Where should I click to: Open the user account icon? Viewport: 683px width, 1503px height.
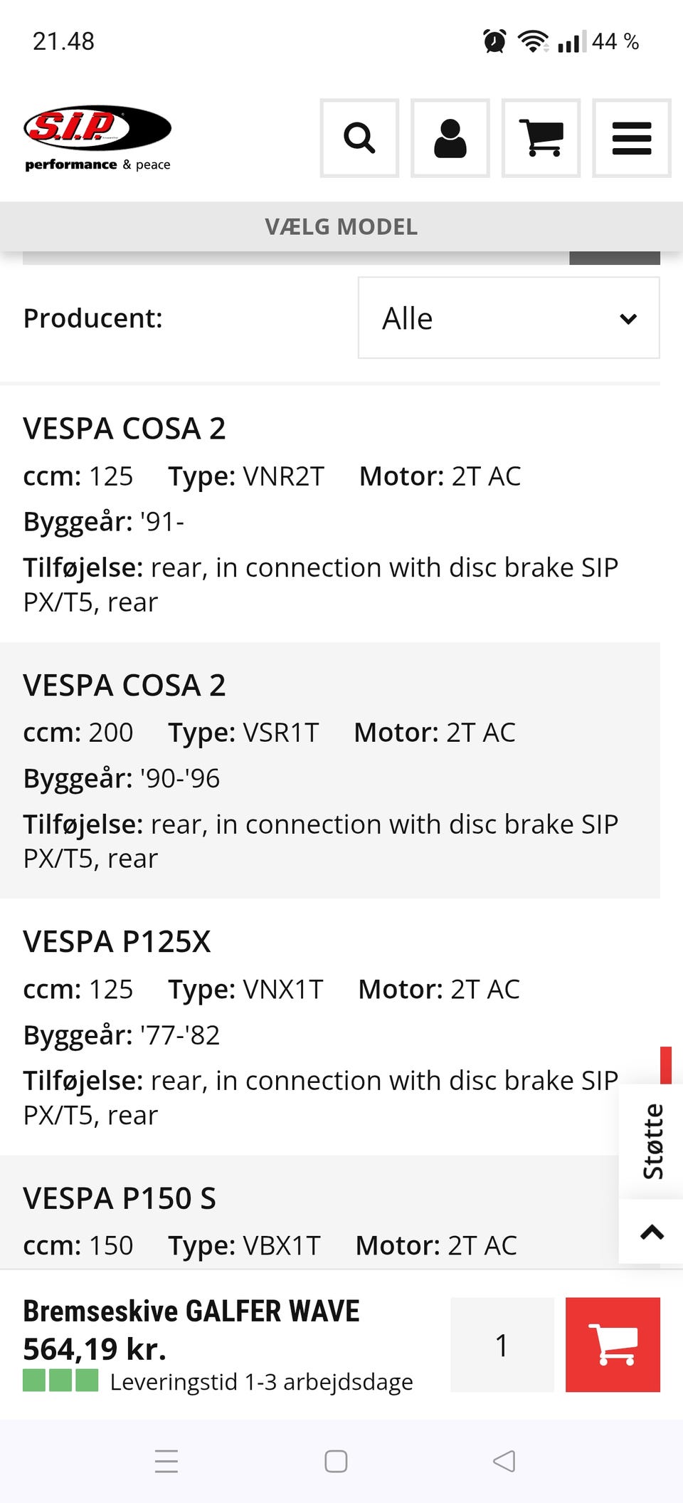point(450,138)
